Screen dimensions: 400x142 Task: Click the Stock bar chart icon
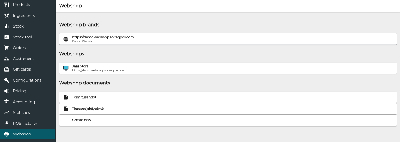click(x=7, y=26)
